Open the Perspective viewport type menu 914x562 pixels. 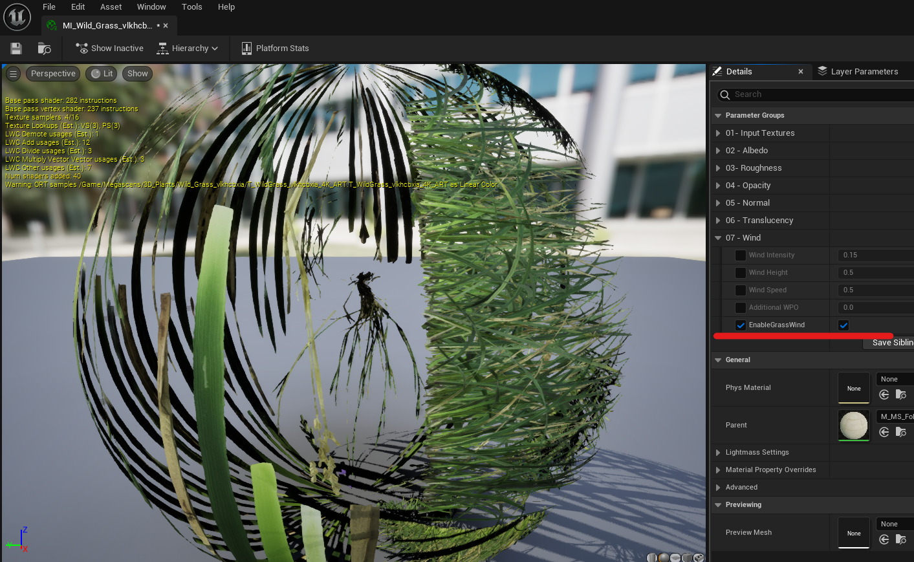(x=53, y=74)
